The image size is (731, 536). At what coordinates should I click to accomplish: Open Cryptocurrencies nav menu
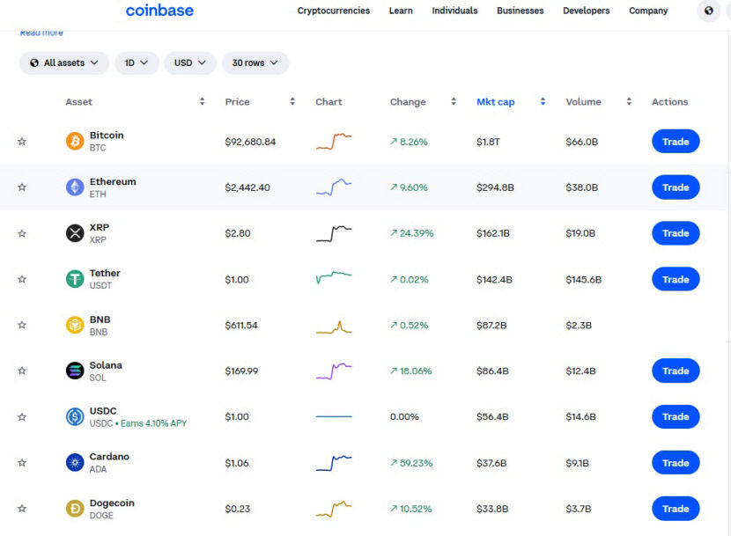[333, 11]
